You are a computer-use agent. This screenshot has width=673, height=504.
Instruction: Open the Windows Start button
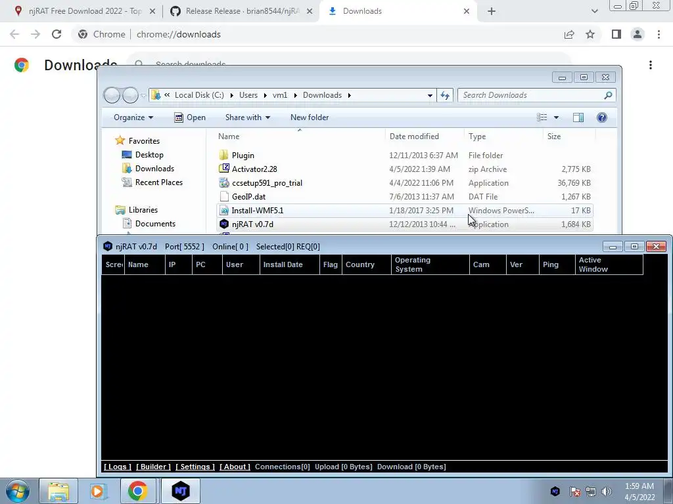(17, 491)
